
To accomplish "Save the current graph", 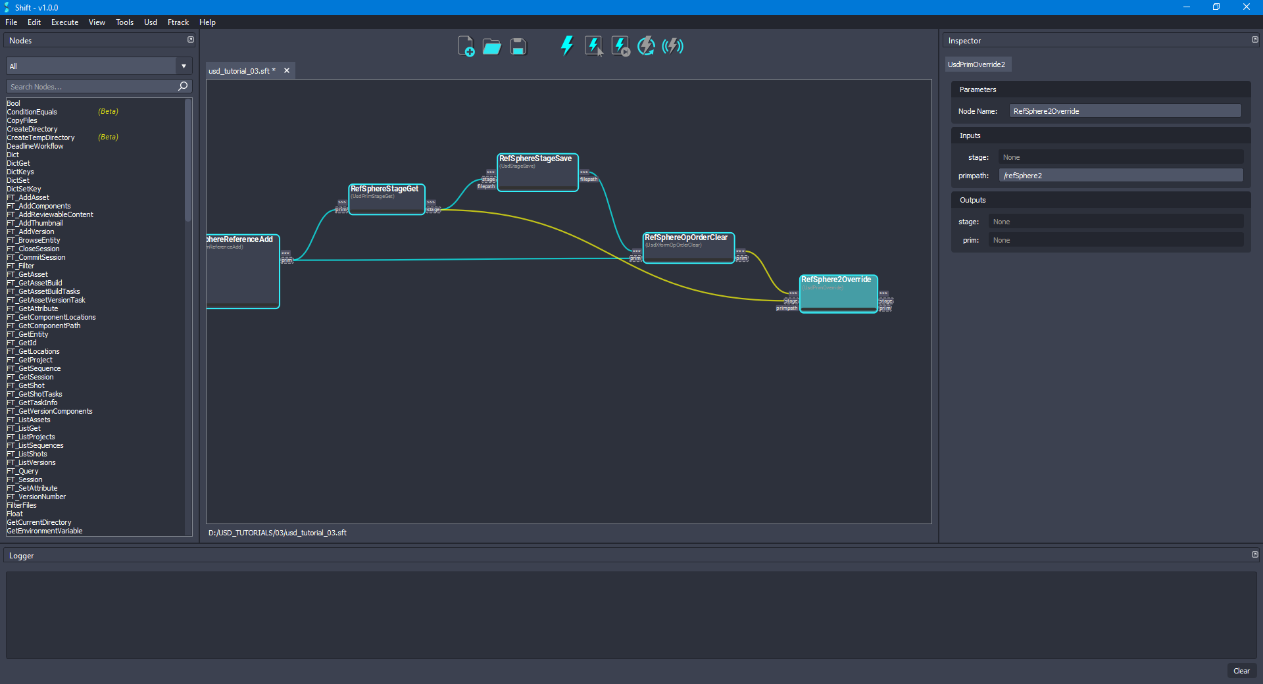I will [x=518, y=46].
